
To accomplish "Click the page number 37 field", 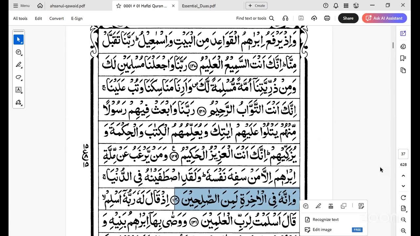I will 403,154.
